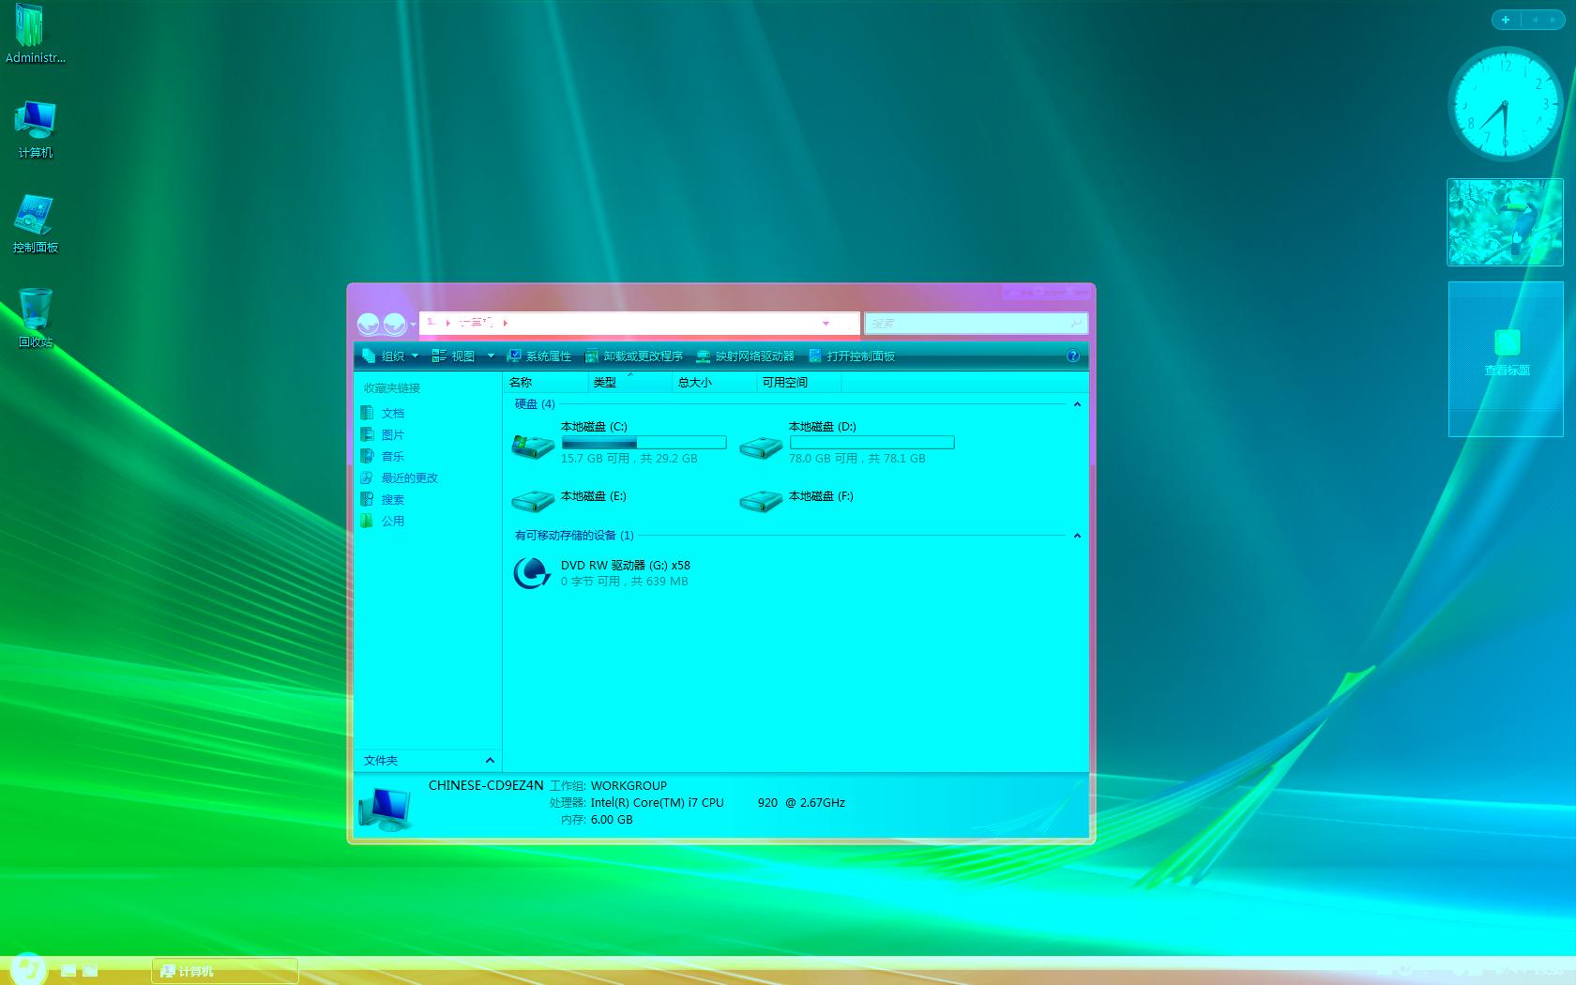Click the D: drive usage bar
Viewport: 1576px width, 985px height.
click(871, 442)
